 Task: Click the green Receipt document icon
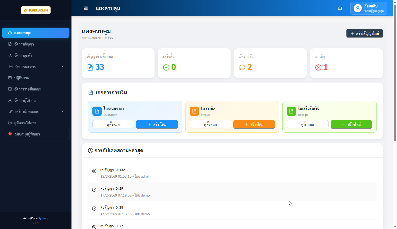(291, 111)
